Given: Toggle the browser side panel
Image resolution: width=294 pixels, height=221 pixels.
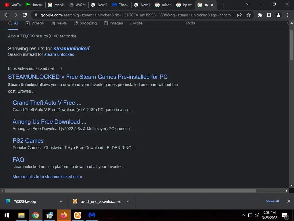Looking at the screenshot, I should pos(269,15).
